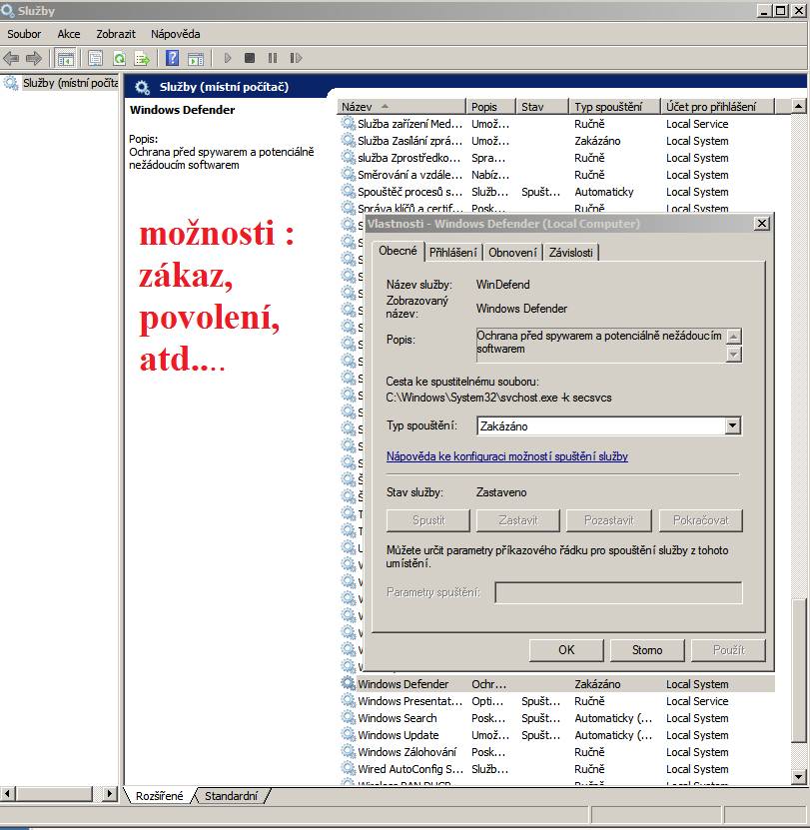Click the Forward arrow in the toolbar
The height and width of the screenshot is (830, 810).
point(34,58)
